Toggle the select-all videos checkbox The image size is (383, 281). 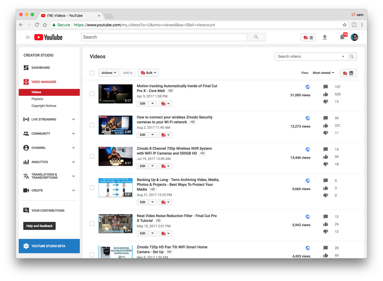pos(92,73)
